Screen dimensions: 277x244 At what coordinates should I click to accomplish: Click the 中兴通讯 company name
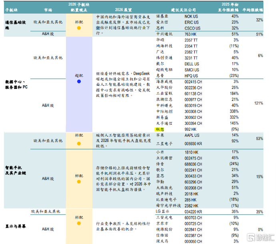coord(164,34)
